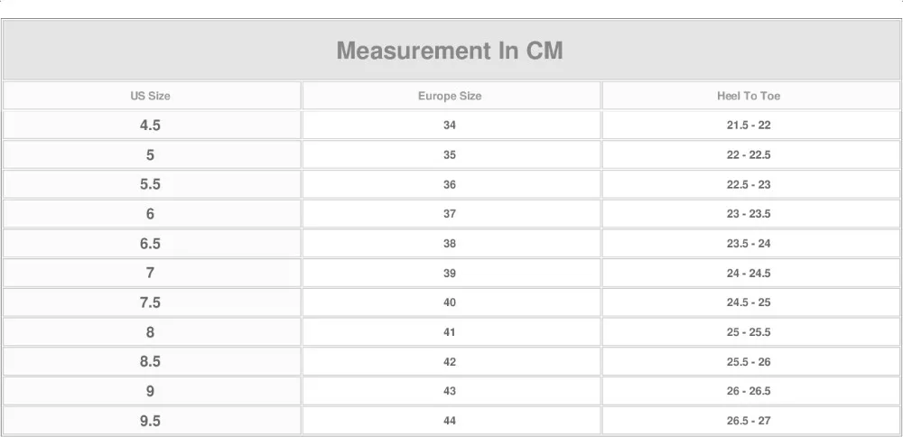903x437 pixels.
Task: Select Europe size 44 cell
Action: [450, 421]
